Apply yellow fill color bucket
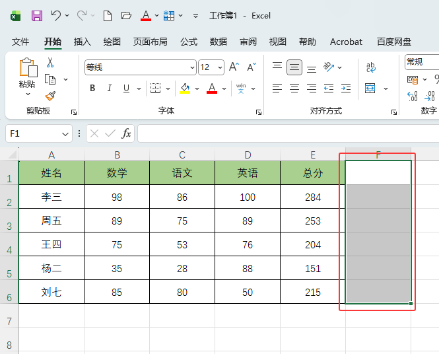439x354 pixels. point(185,88)
